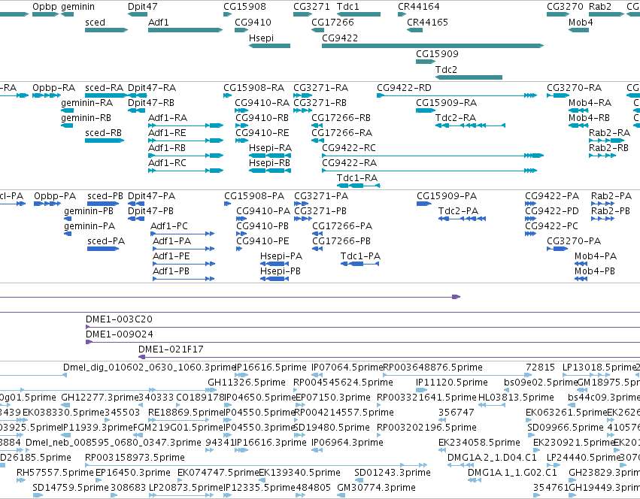This screenshot has width=640, height=499.
Task: Click the Rab2 gene label
Action: pyautogui.click(x=600, y=7)
